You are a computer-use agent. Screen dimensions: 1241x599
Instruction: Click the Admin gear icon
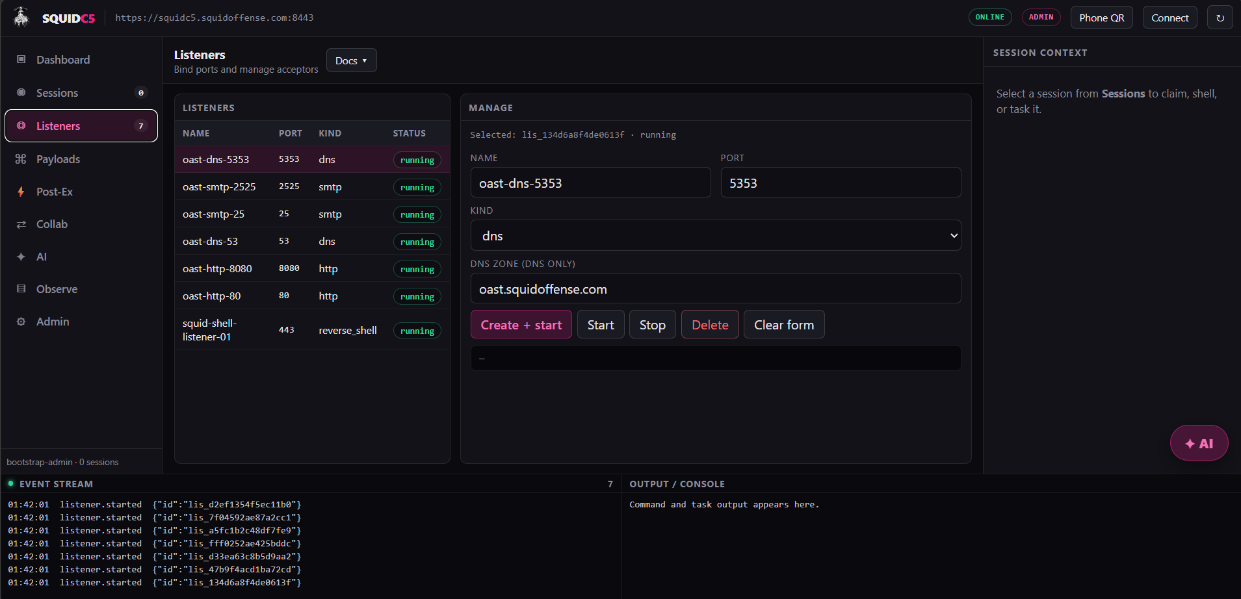point(21,322)
